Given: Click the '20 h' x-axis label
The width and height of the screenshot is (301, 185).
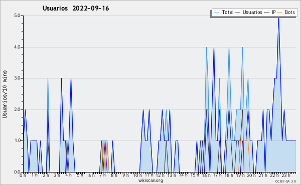Looking at the screenshot, I should click(x=251, y=175).
